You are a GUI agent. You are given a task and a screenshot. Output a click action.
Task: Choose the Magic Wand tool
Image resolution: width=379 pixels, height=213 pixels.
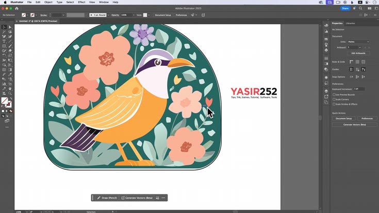[4, 32]
